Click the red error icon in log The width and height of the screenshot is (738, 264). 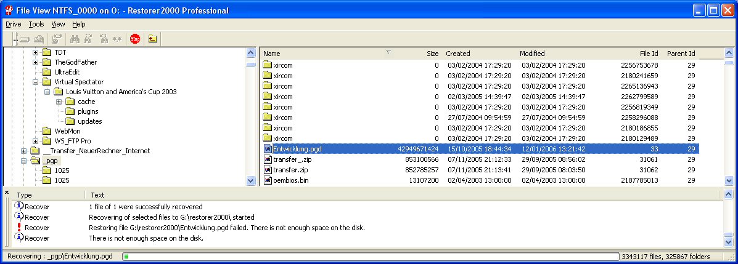point(19,227)
